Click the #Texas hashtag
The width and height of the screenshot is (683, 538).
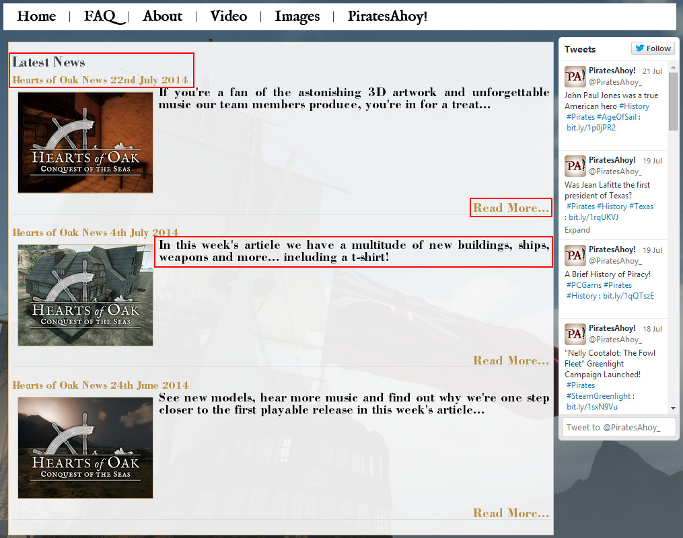[x=641, y=206]
